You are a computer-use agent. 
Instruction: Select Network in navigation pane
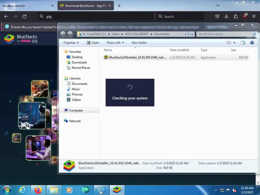click(75, 121)
